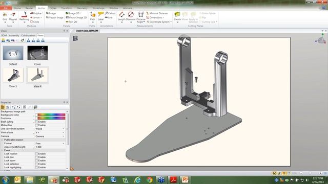Activate the Magnet tool

tap(13, 16)
